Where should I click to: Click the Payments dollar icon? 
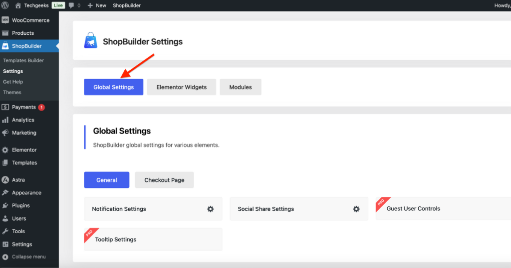click(5, 107)
